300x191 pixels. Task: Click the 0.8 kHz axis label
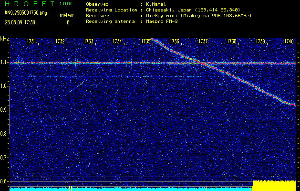point(3,134)
